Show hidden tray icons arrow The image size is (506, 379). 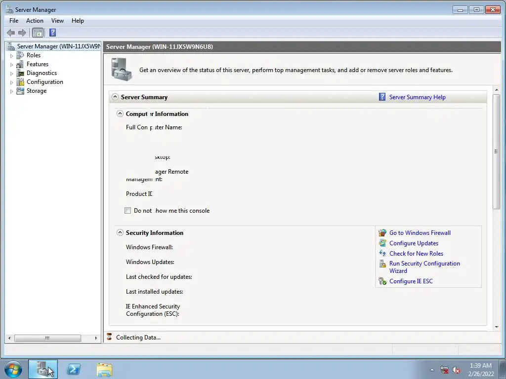(x=432, y=370)
